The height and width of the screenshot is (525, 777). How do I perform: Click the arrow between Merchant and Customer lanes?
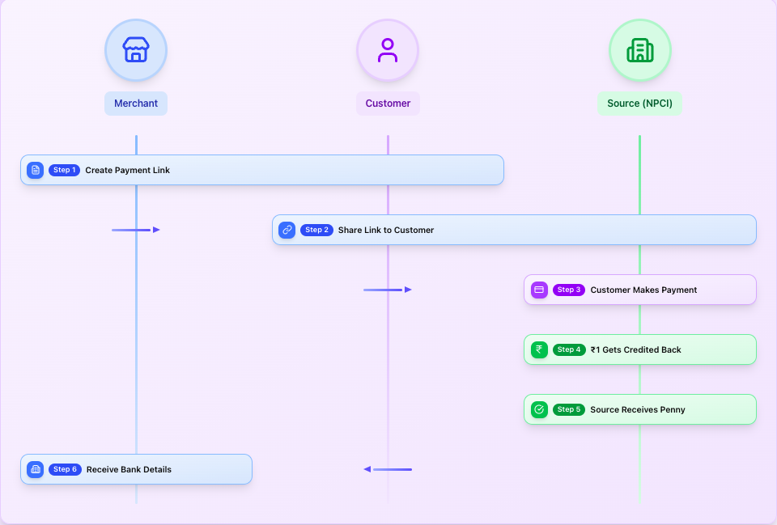(136, 230)
